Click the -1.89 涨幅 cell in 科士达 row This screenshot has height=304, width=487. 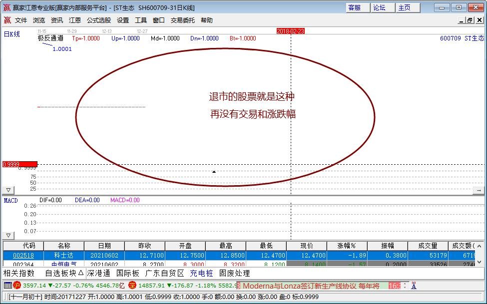coord(347,256)
